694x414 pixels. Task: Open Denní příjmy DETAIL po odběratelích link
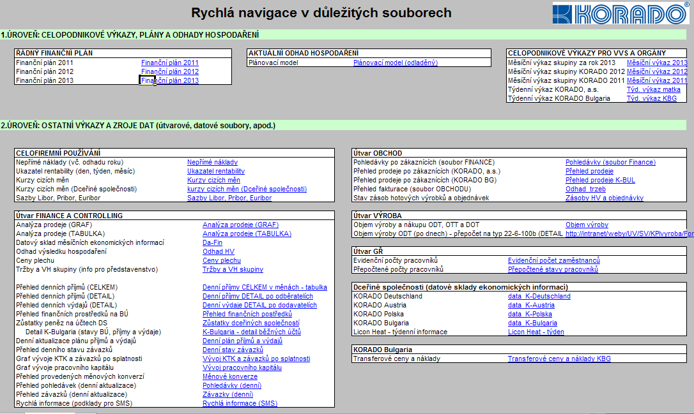(258, 296)
